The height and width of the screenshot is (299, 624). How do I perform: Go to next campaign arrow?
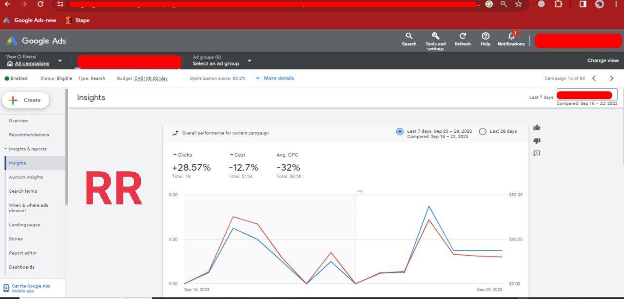pyautogui.click(x=611, y=78)
